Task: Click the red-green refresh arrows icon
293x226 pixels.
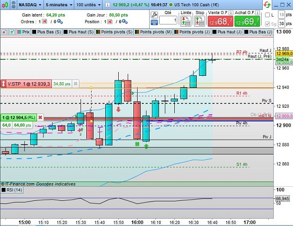Action: tap(267, 5)
